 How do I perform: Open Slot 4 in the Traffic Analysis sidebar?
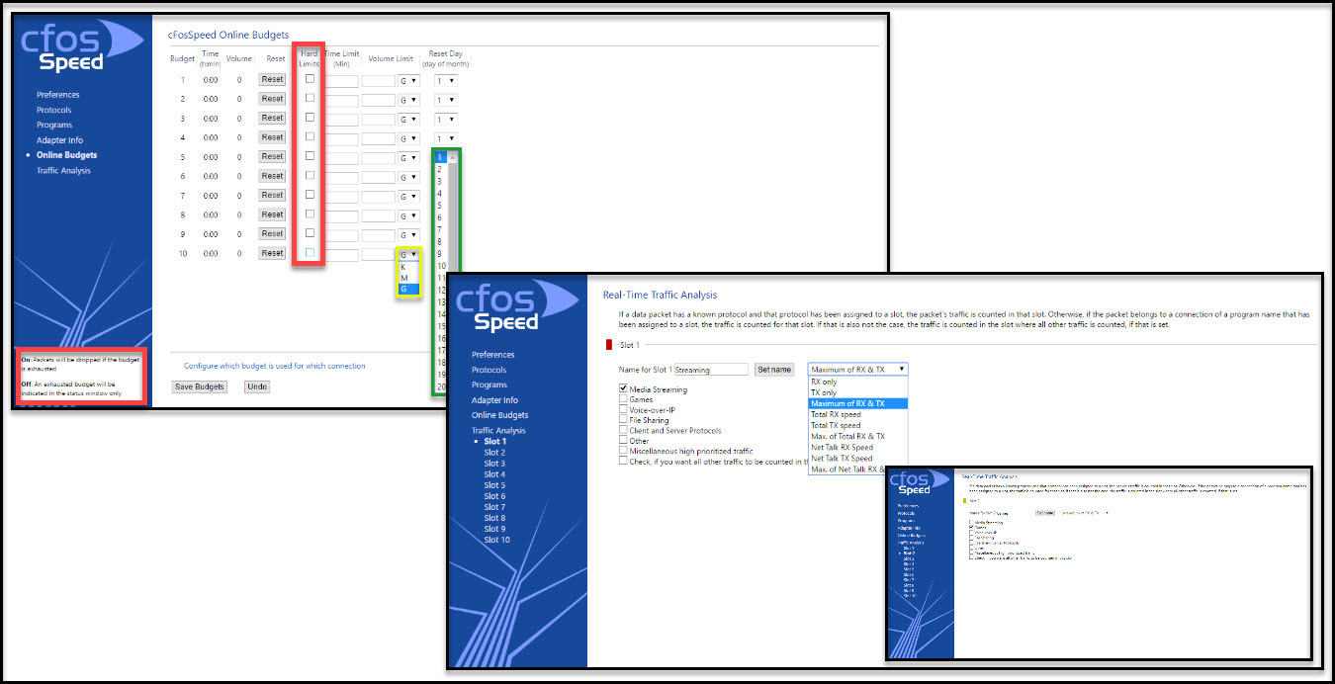[494, 474]
